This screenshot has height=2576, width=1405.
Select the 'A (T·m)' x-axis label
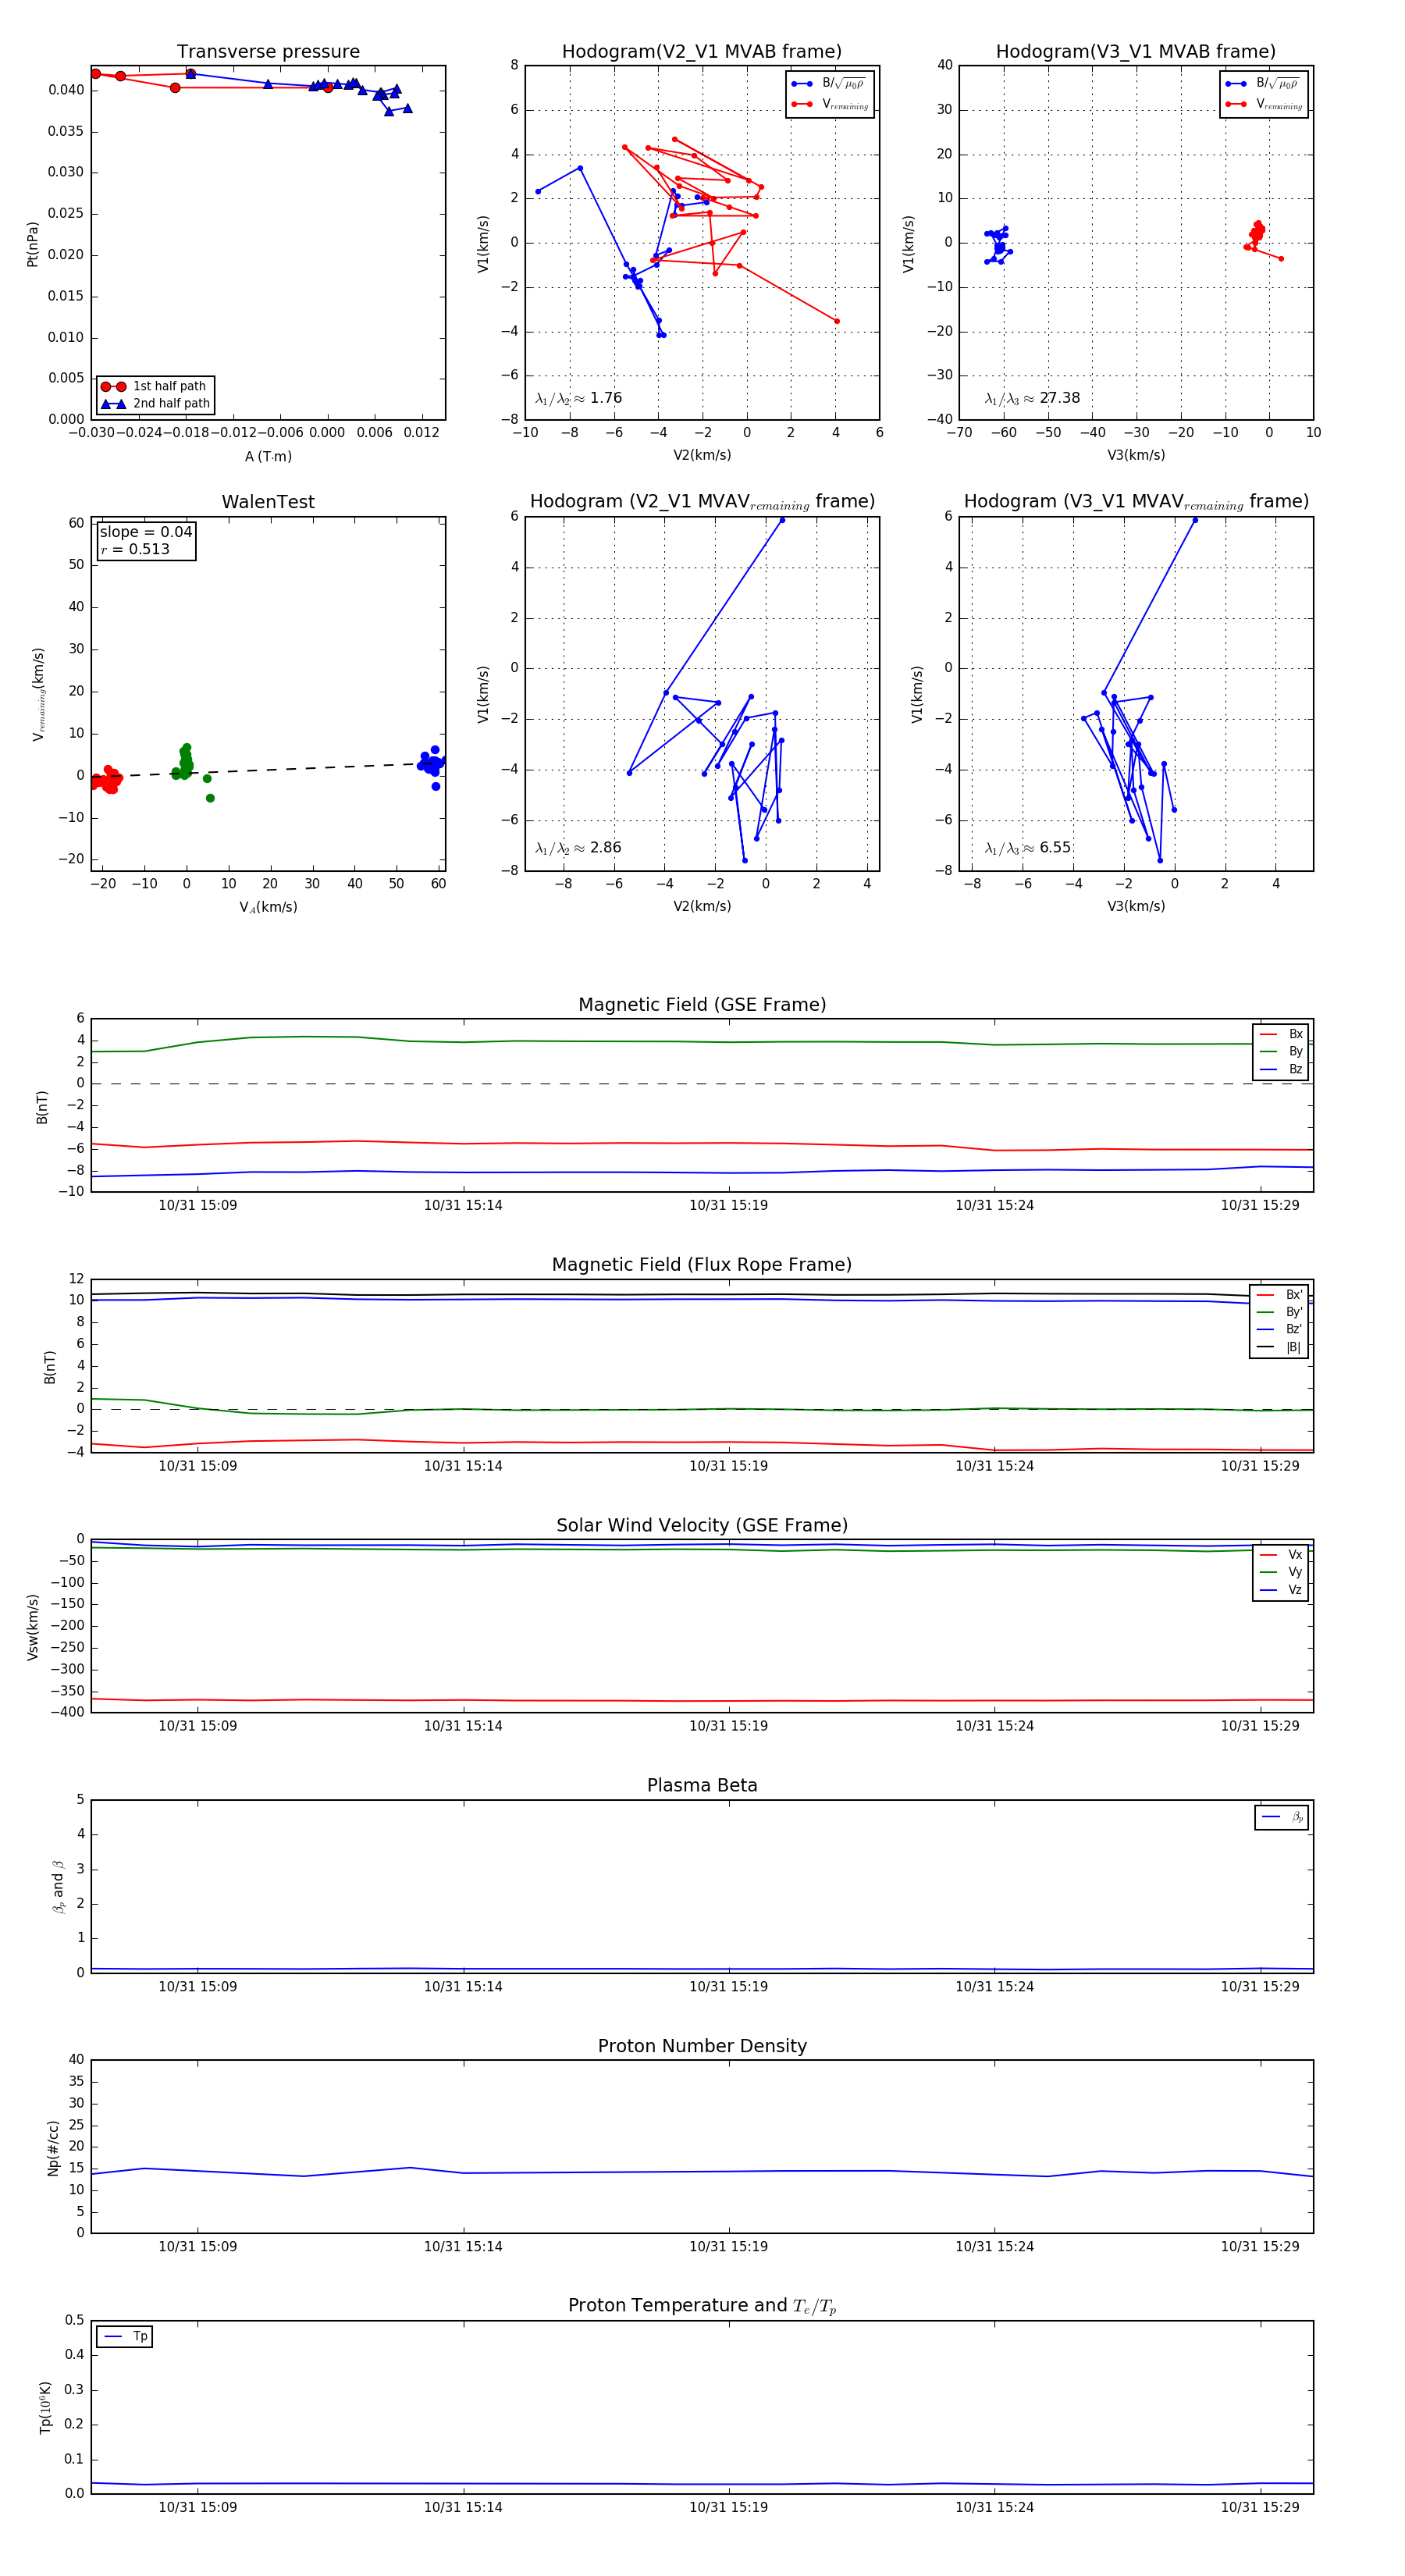coord(268,456)
